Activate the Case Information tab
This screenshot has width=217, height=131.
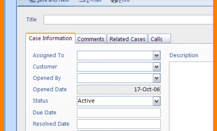[x=50, y=38]
